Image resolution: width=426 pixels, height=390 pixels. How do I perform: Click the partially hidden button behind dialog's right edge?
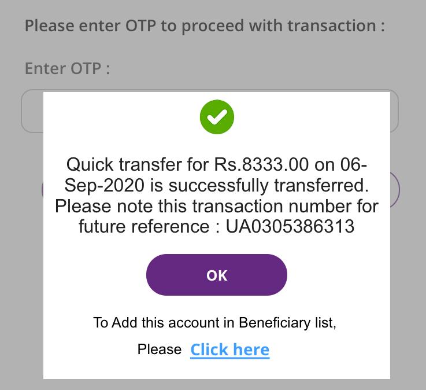tap(395, 190)
